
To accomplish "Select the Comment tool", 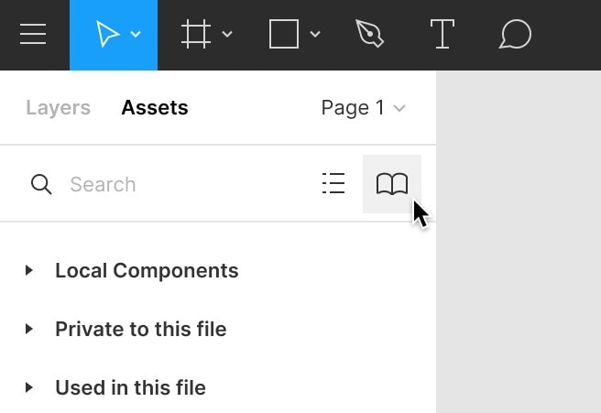I will [516, 35].
